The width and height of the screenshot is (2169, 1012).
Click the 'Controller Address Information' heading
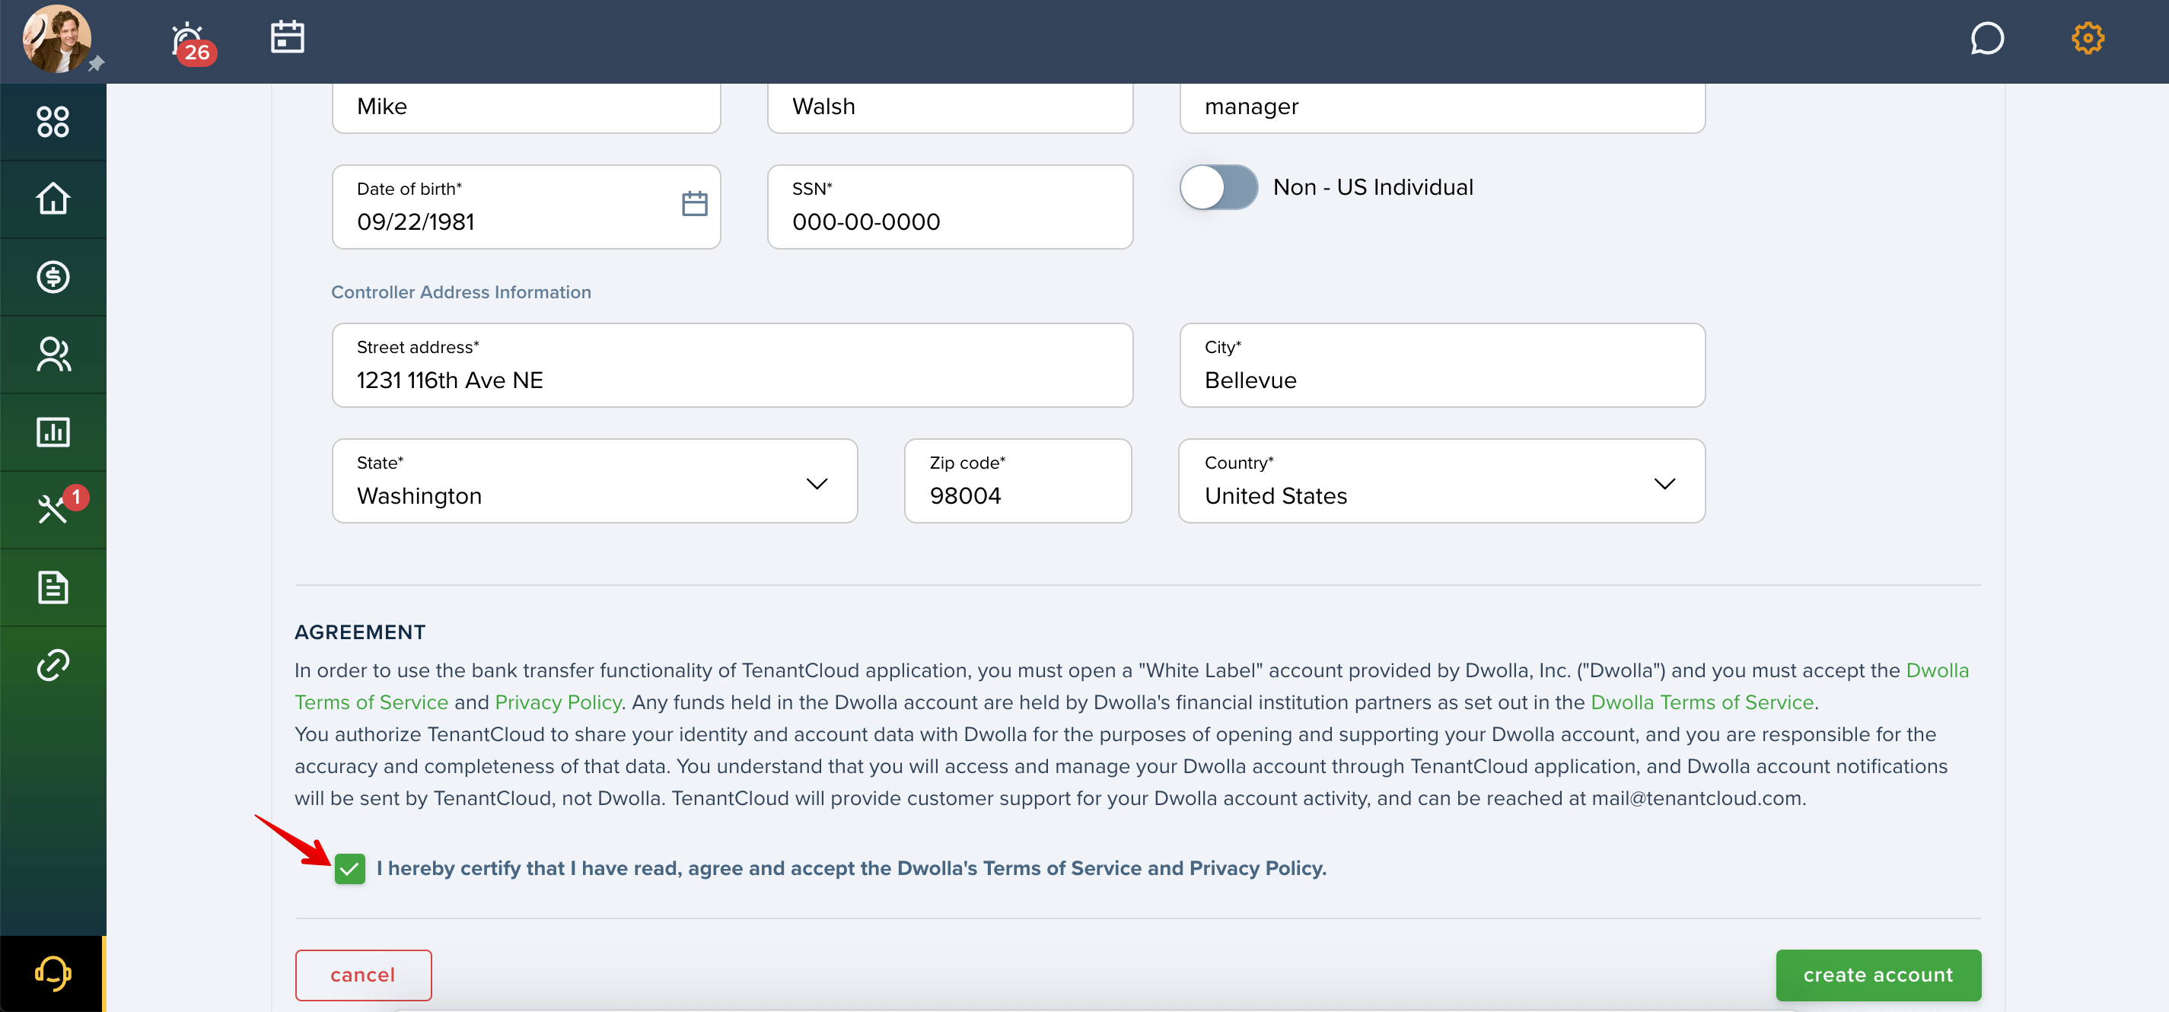pos(460,292)
